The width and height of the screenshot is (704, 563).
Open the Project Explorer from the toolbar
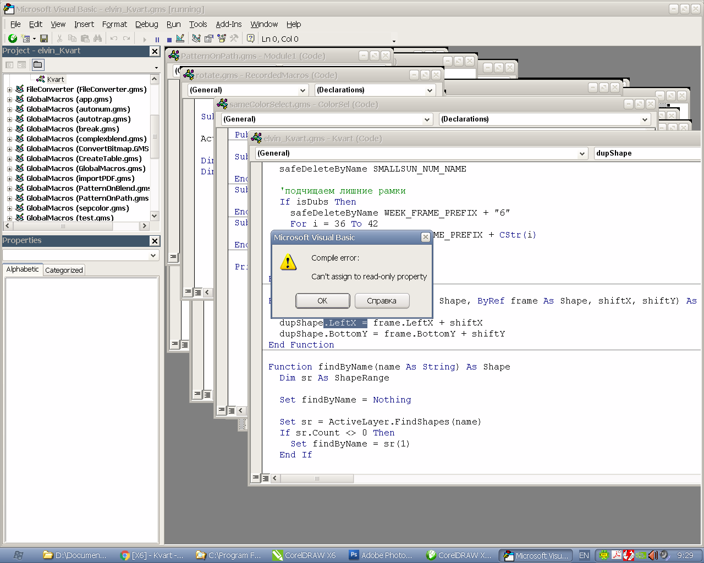pos(196,38)
